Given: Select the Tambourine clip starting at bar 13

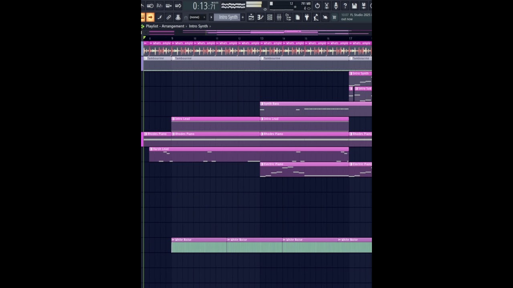Looking at the screenshot, I should (x=304, y=63).
